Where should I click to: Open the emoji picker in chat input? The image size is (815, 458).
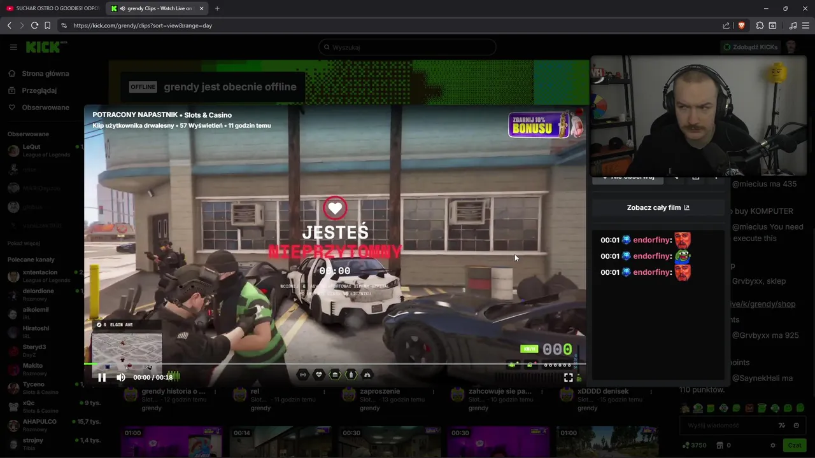pyautogui.click(x=796, y=426)
